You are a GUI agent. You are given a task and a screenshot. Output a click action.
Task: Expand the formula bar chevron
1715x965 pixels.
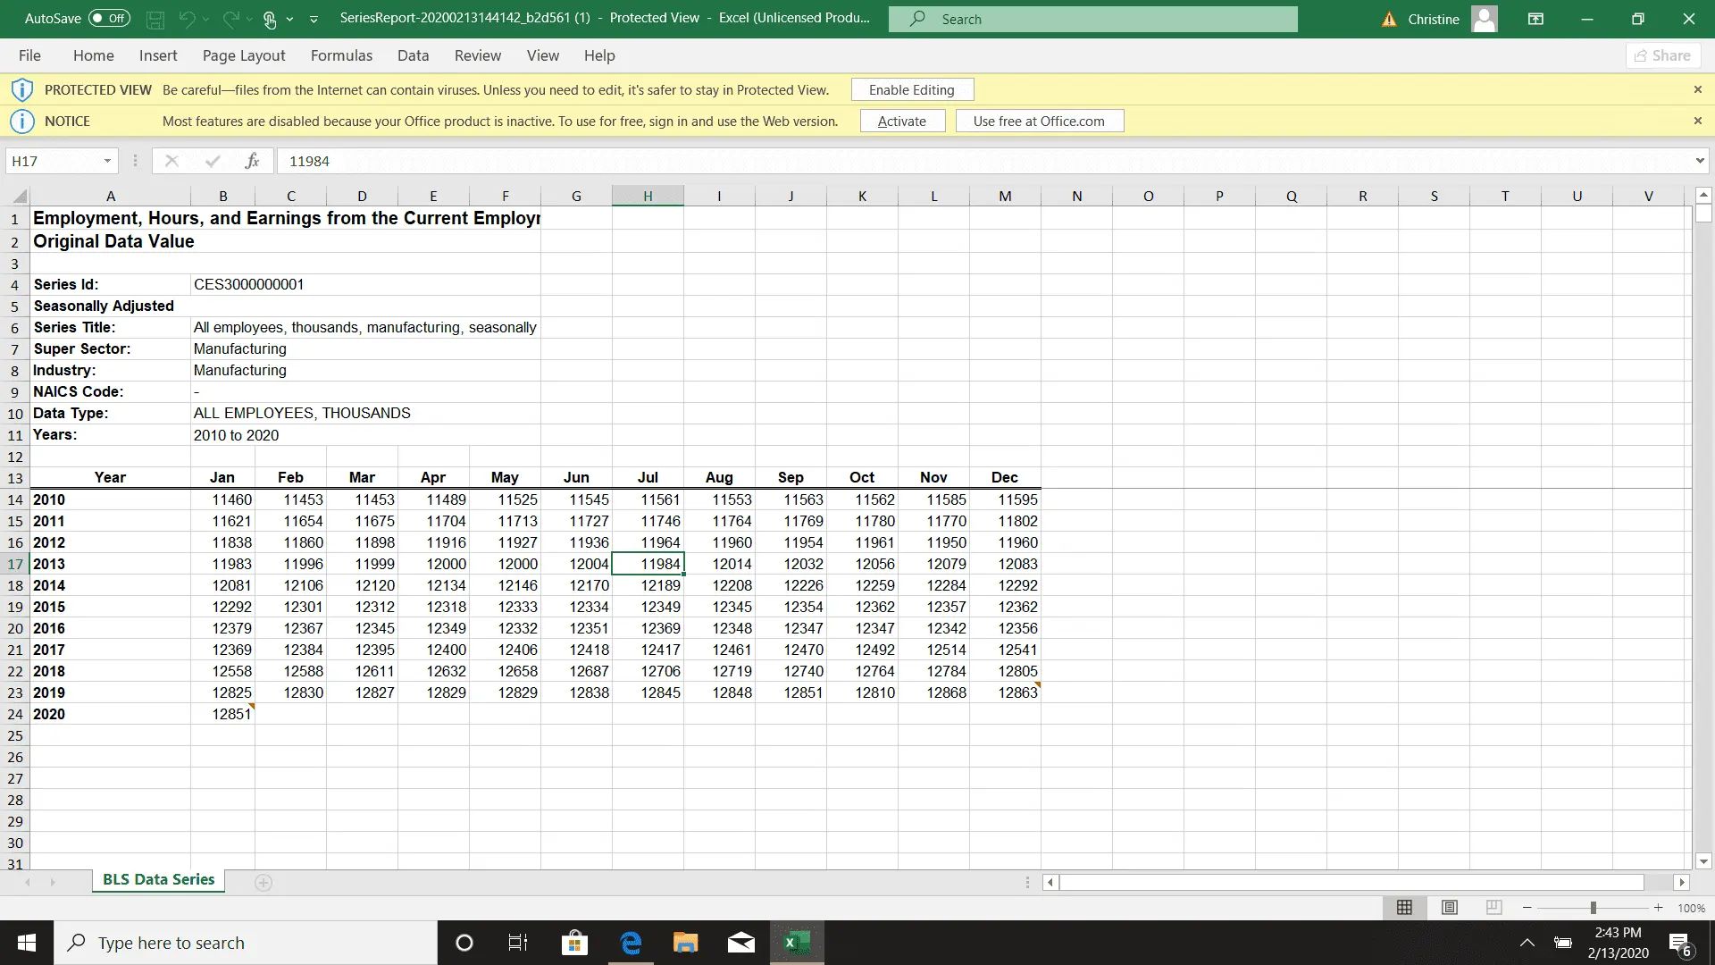1699,161
